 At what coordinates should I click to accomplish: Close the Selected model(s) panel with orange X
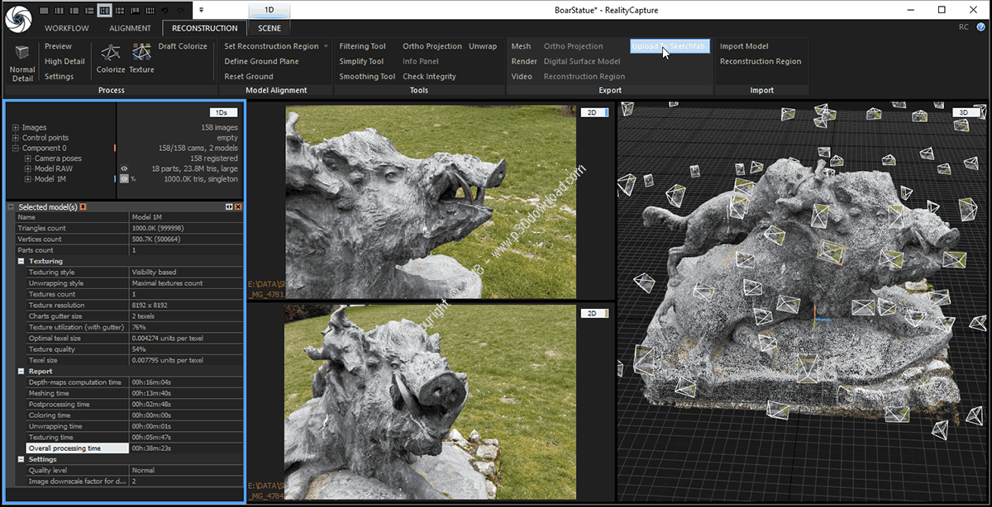point(238,206)
